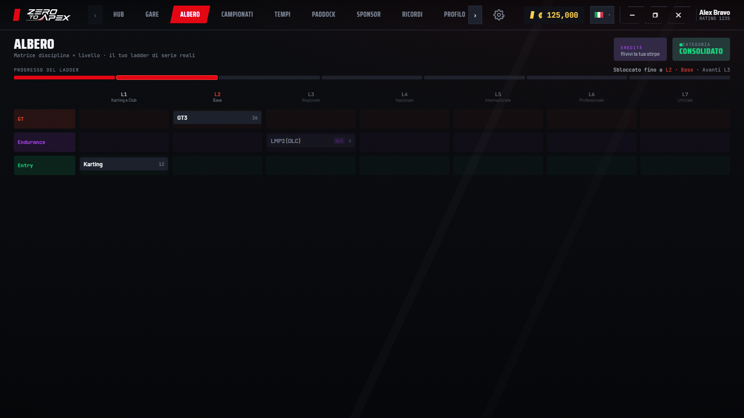Open the Italian flag language dropdown

click(x=602, y=15)
